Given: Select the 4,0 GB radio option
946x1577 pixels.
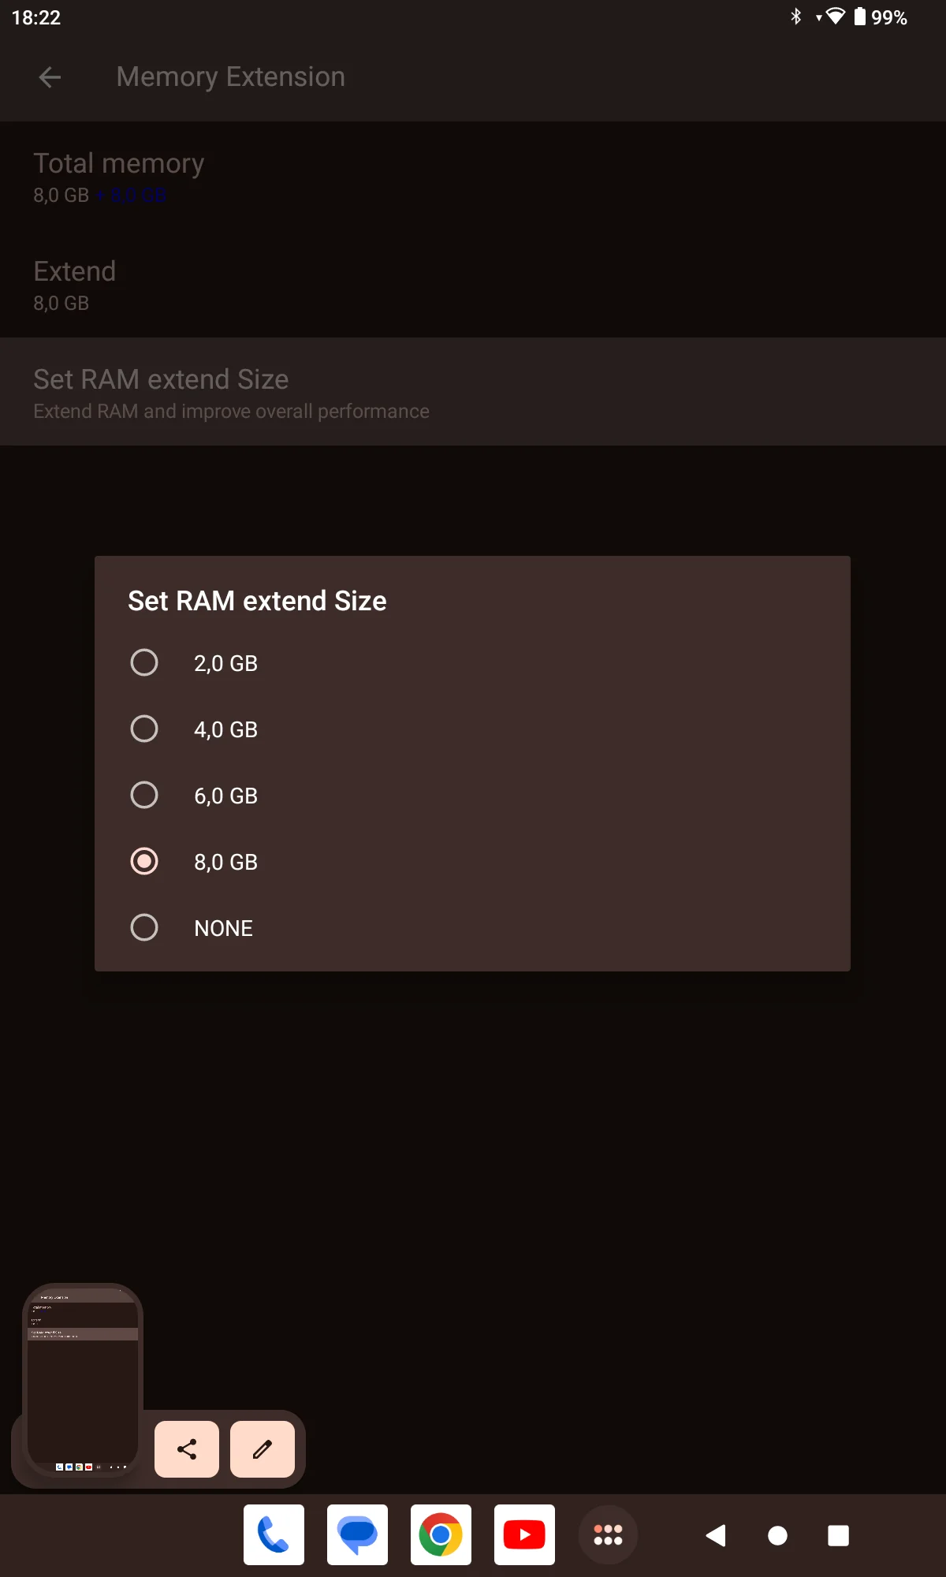Looking at the screenshot, I should tap(144, 729).
